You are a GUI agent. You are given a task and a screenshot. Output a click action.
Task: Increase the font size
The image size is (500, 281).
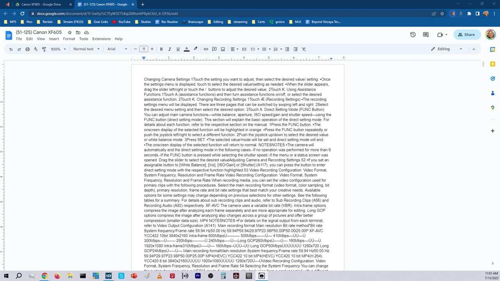pos(152,49)
